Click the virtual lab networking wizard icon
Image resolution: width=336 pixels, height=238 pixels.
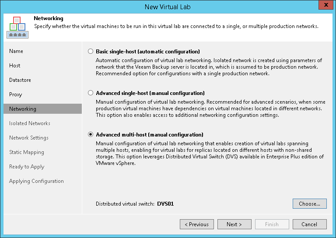(17, 27)
